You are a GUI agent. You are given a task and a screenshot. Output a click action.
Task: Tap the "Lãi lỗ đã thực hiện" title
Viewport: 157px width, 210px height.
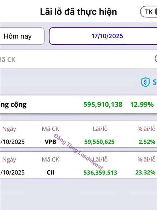pyautogui.click(x=78, y=12)
